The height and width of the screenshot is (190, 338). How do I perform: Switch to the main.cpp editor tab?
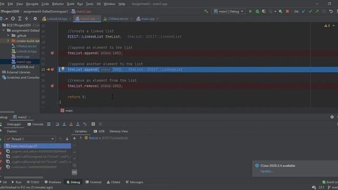(147, 19)
